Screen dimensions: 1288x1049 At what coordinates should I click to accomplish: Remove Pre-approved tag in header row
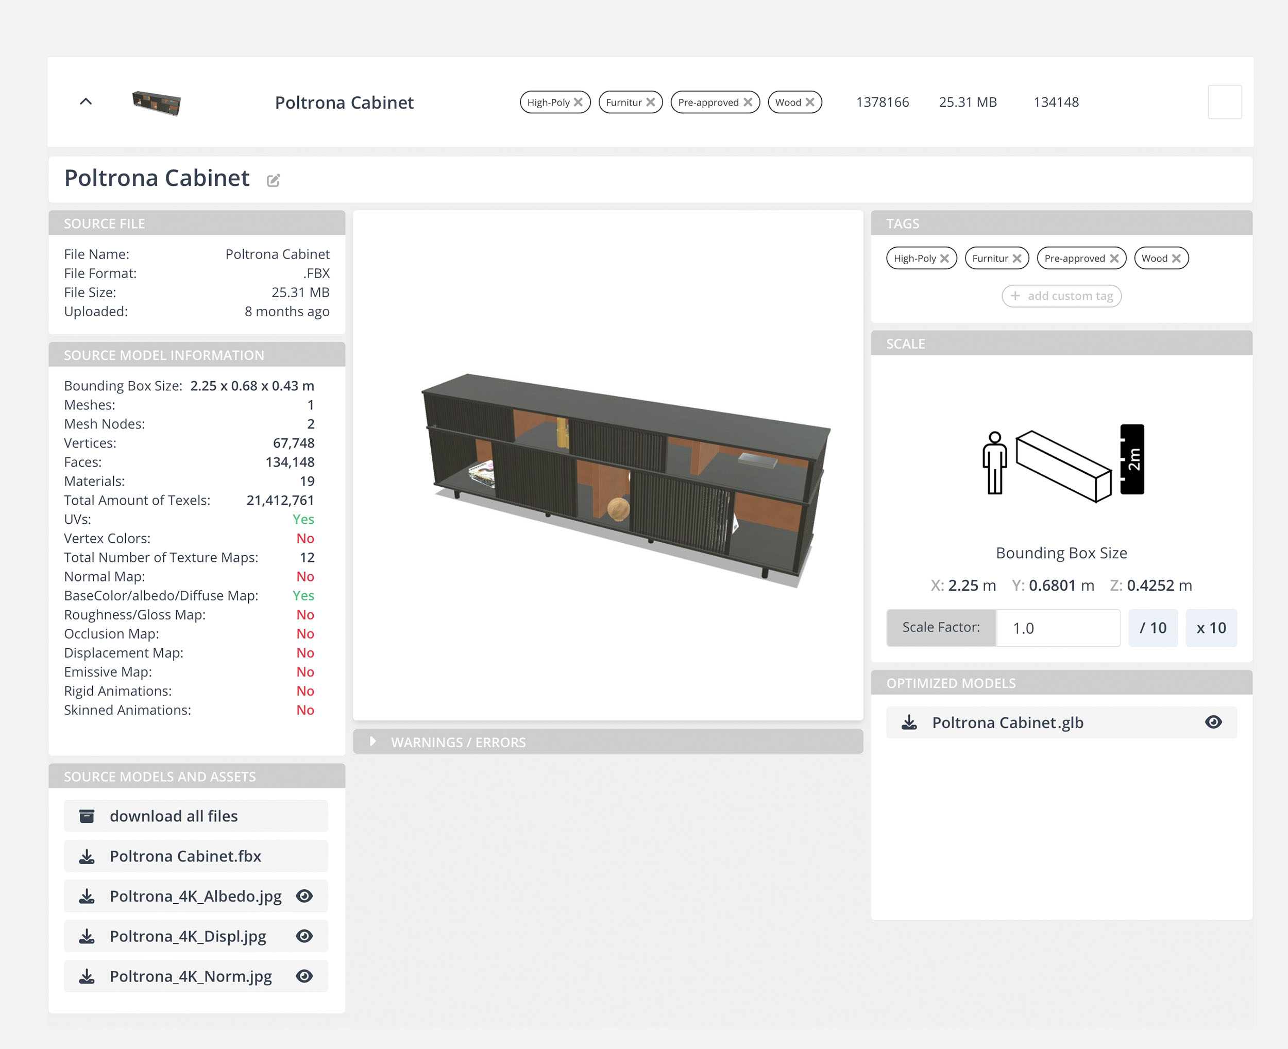748,102
